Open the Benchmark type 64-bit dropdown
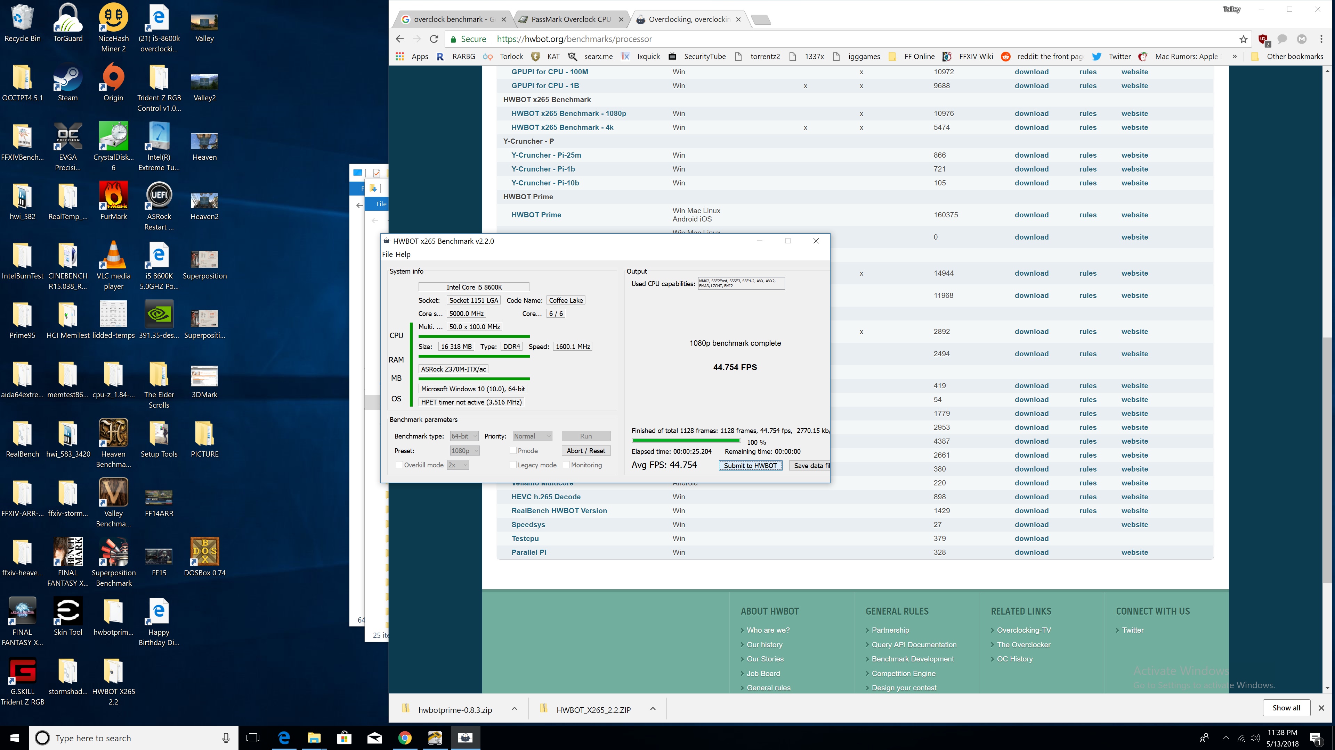The image size is (1335, 750). 464,436
